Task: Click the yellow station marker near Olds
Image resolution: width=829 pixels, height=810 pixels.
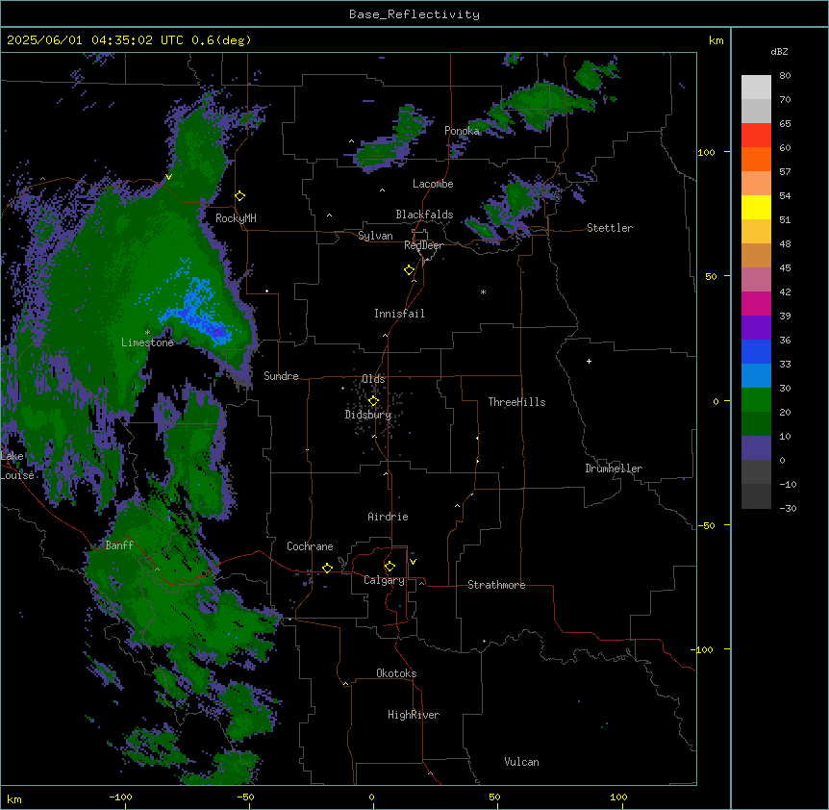Action: pyautogui.click(x=374, y=401)
